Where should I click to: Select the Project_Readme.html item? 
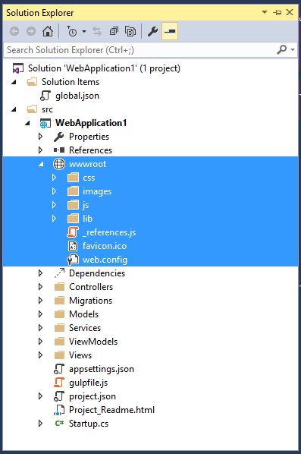pyautogui.click(x=111, y=410)
